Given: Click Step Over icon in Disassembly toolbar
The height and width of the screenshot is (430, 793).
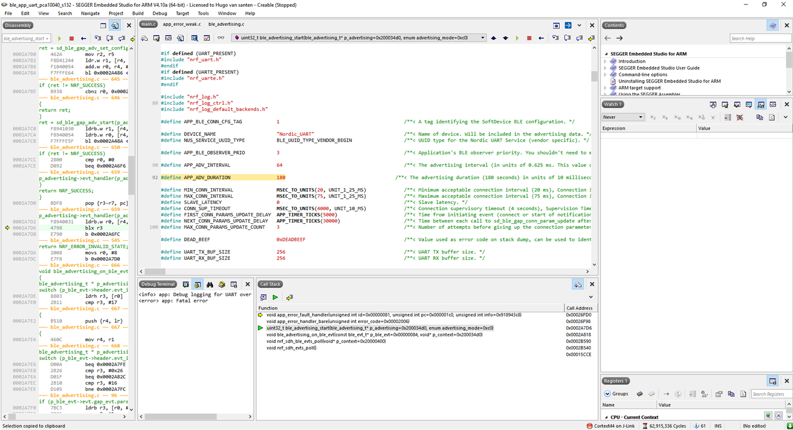Looking at the screenshot, I should coord(110,39).
